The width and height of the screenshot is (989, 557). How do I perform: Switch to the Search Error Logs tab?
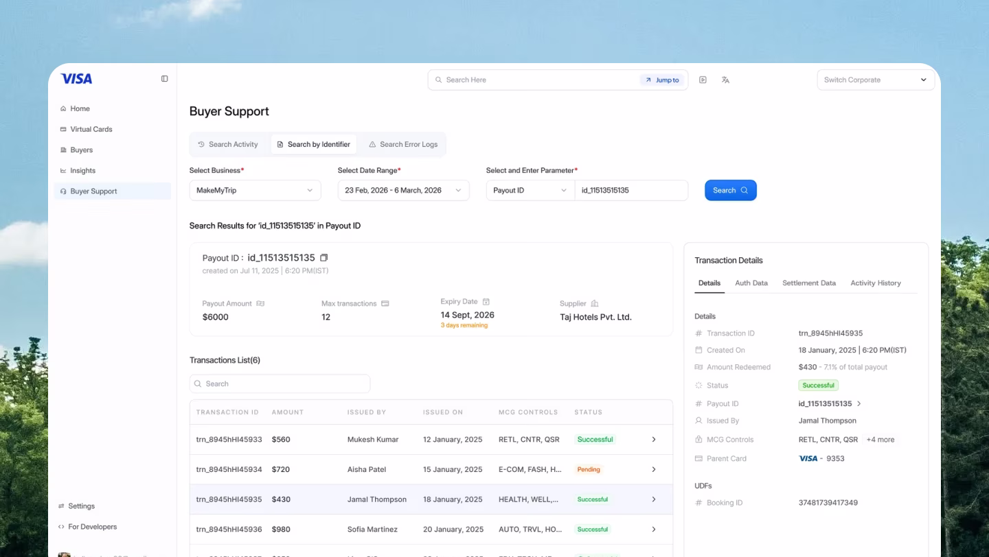point(403,145)
